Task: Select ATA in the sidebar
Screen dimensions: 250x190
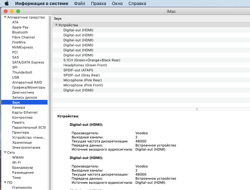Action: coord(15,22)
